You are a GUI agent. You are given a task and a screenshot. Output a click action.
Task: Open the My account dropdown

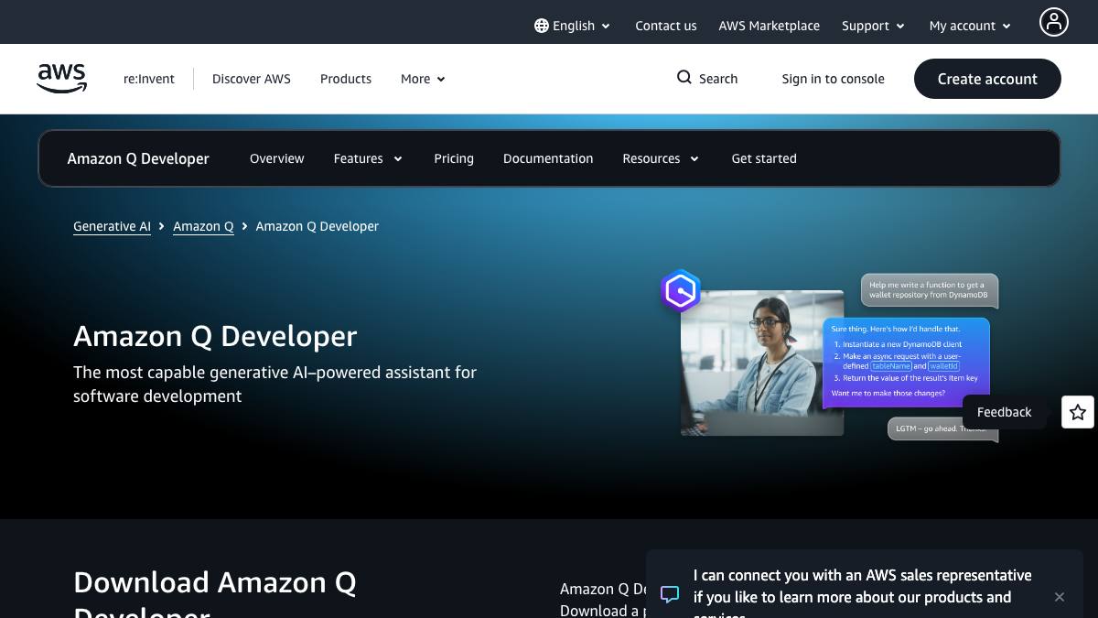pyautogui.click(x=970, y=26)
